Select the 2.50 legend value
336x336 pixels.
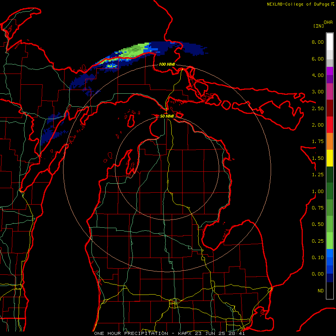pos(318,108)
